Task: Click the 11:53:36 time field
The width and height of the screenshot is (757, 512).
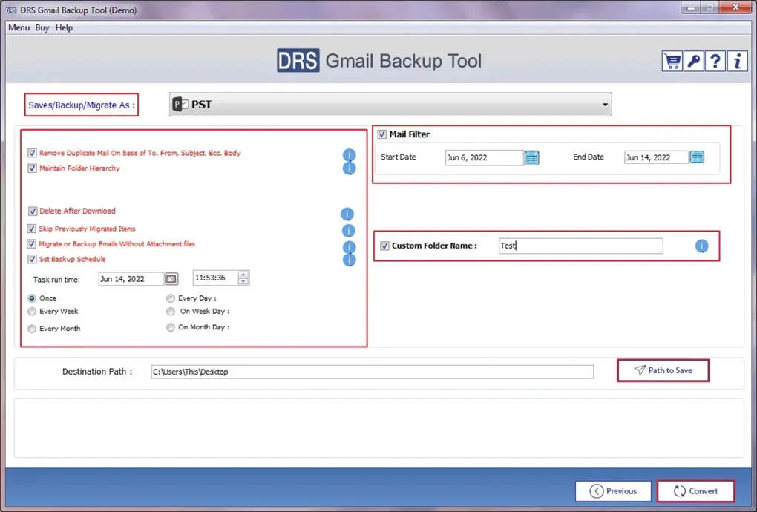Action: tap(215, 278)
